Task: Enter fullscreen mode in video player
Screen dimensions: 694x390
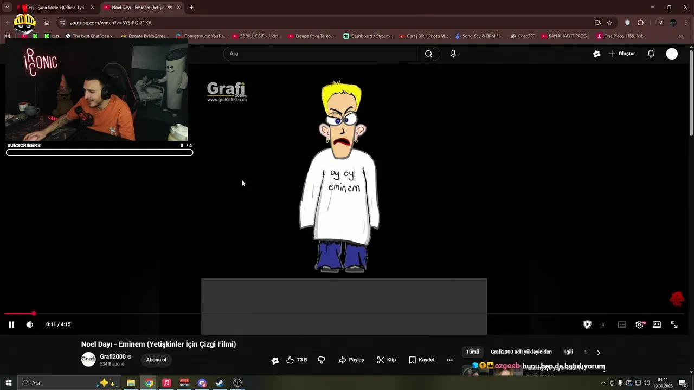Action: [674, 324]
